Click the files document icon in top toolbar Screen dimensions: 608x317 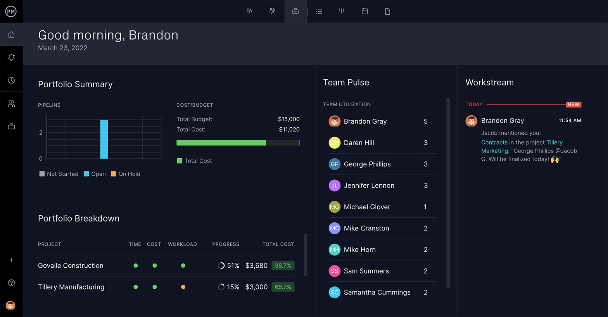click(387, 11)
